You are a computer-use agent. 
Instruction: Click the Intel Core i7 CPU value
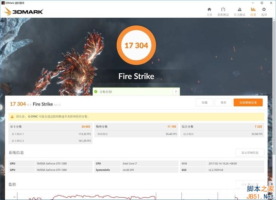pos(130,164)
